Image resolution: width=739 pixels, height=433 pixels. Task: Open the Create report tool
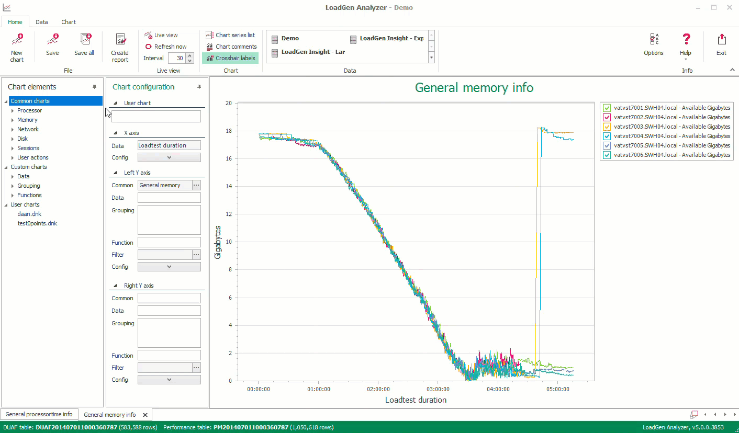pyautogui.click(x=120, y=41)
